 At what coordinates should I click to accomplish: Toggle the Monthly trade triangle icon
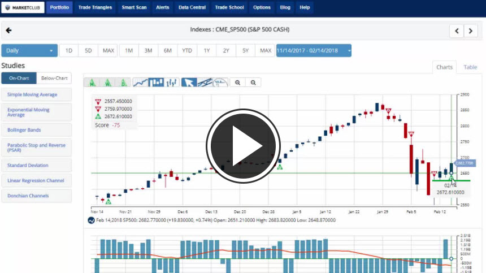(x=92, y=83)
